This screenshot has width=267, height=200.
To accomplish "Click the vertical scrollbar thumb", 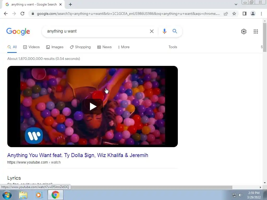I will [265, 37].
